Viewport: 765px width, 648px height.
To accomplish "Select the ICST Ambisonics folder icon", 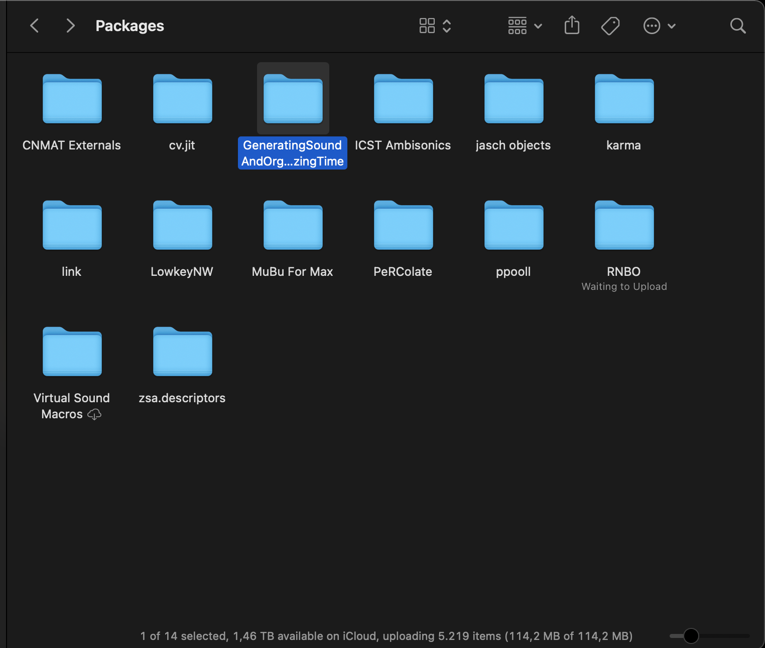I will [x=404, y=98].
